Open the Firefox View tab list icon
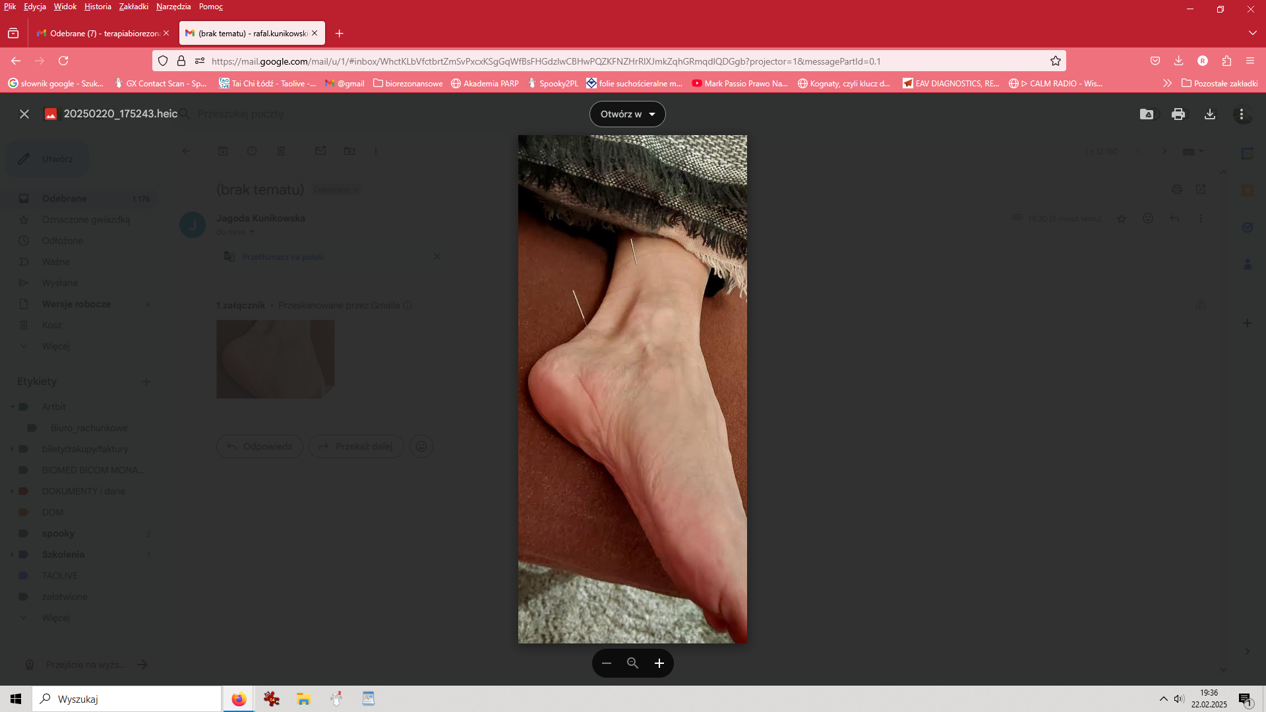1266x712 pixels. tap(13, 33)
